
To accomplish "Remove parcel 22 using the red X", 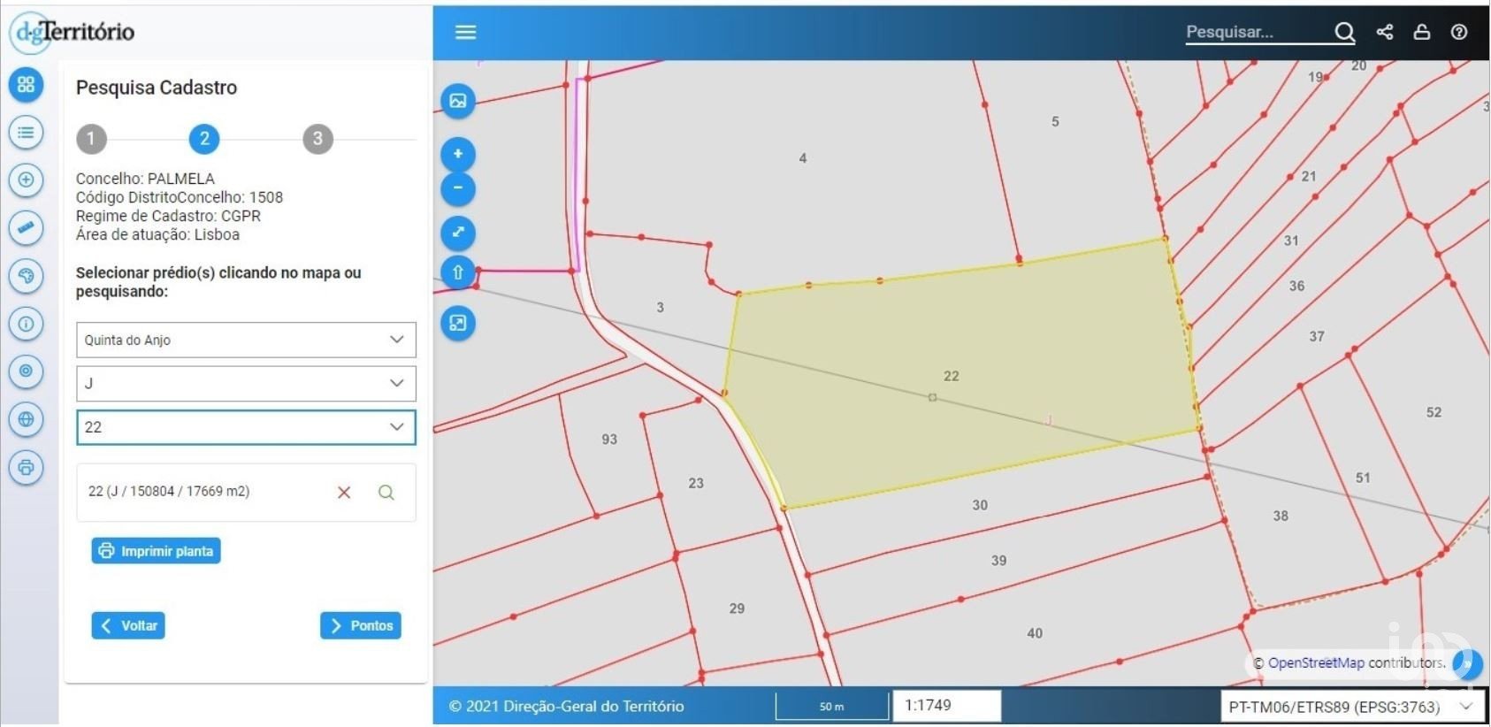I will click(344, 493).
